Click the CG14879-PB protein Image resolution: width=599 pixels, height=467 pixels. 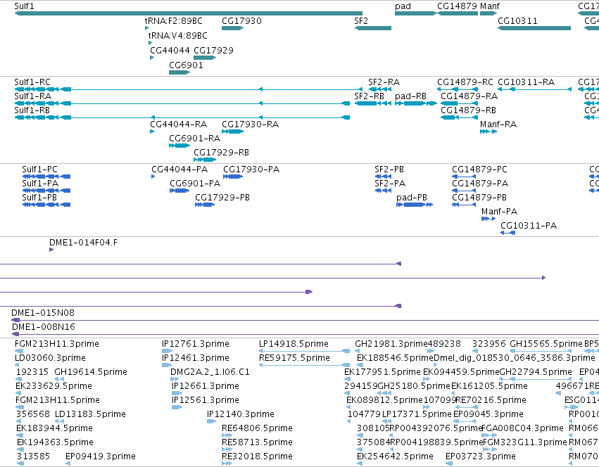(x=463, y=205)
